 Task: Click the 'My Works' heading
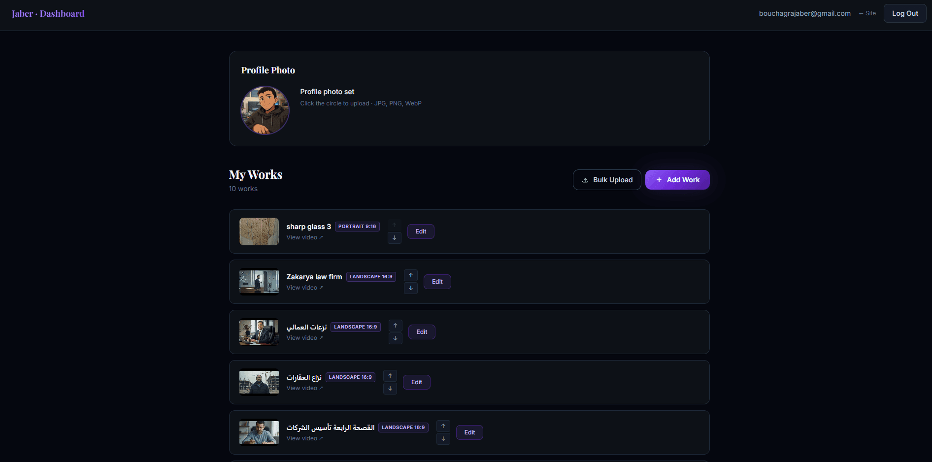point(256,175)
